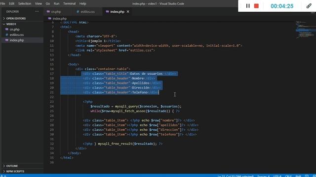The height and width of the screenshot is (177, 316).
Task: Open the Explorer more actions ellipsis
Action: point(37,11)
